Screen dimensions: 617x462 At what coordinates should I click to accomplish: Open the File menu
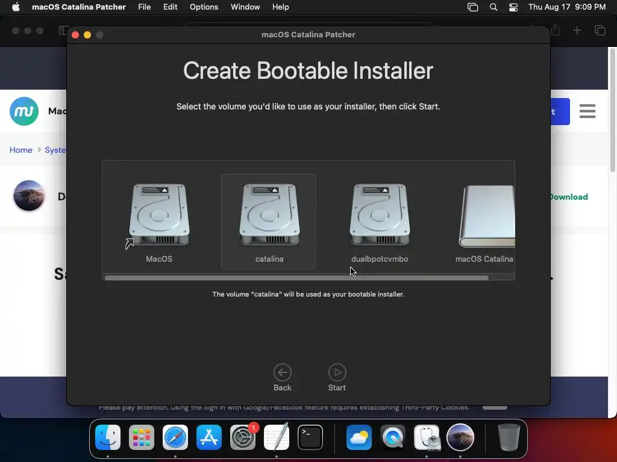(x=145, y=7)
